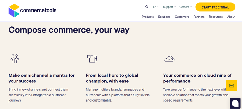Expand the Careers dropdown menu
Viewport: 242px width, 109px height.
tap(185, 7)
